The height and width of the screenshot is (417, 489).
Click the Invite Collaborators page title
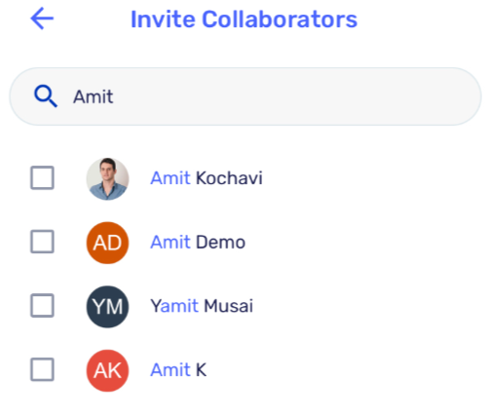(244, 19)
